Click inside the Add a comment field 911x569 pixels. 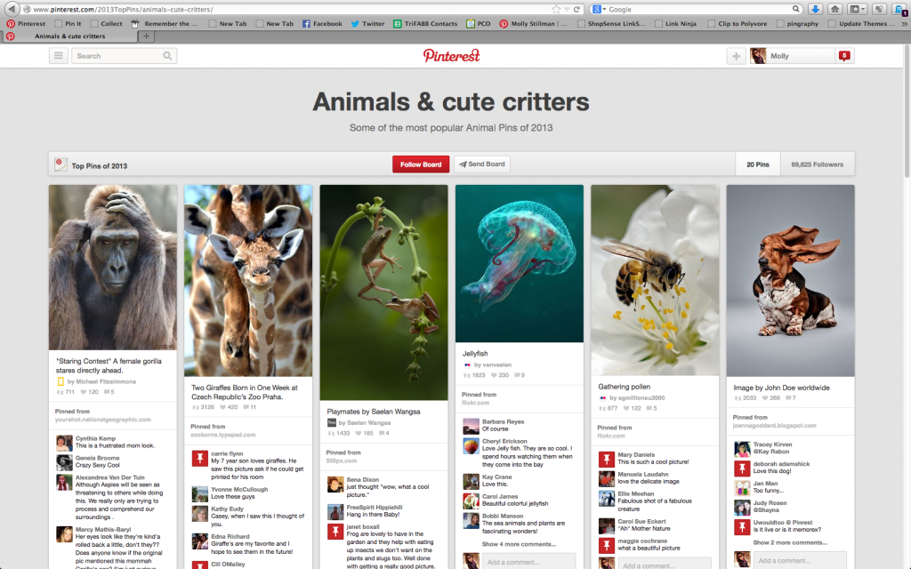[x=528, y=561]
